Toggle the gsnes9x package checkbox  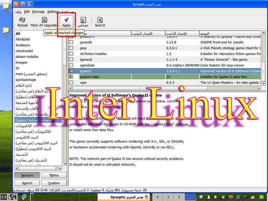click(71, 42)
